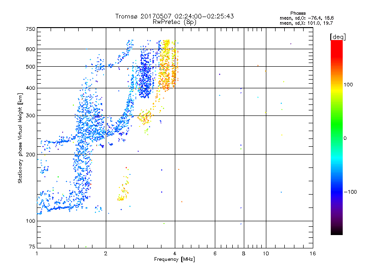Image resolution: width=368 pixels, height=276 pixels.
Task: Click the 1 MHz x-axis tick label
Action: (37, 253)
